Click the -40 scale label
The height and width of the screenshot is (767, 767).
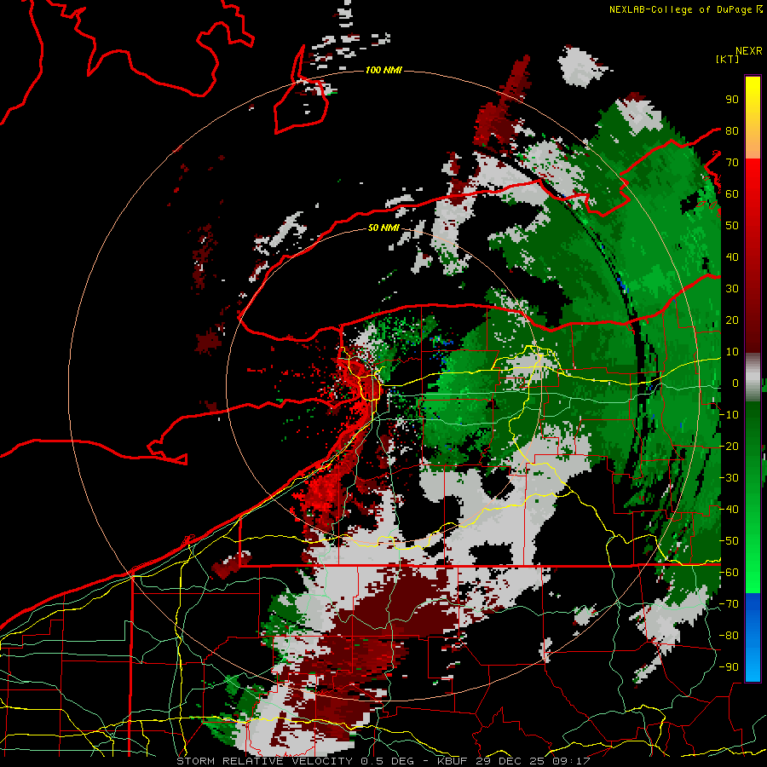pyautogui.click(x=729, y=510)
